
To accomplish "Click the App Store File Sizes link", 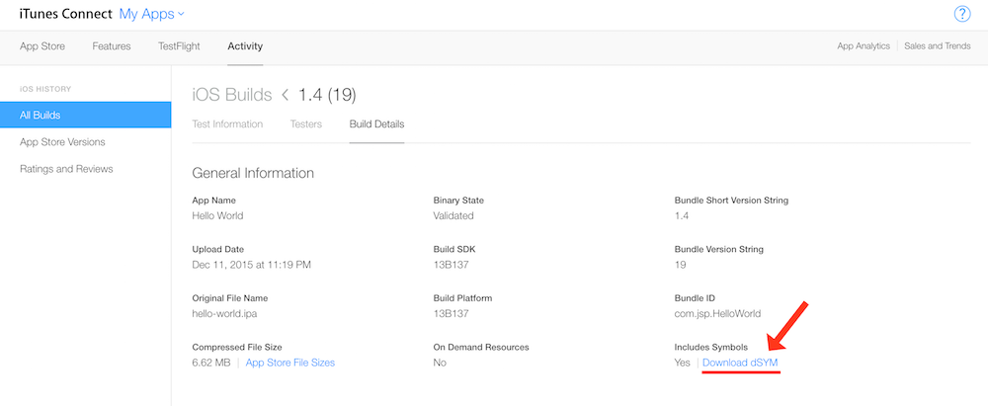I will (290, 363).
